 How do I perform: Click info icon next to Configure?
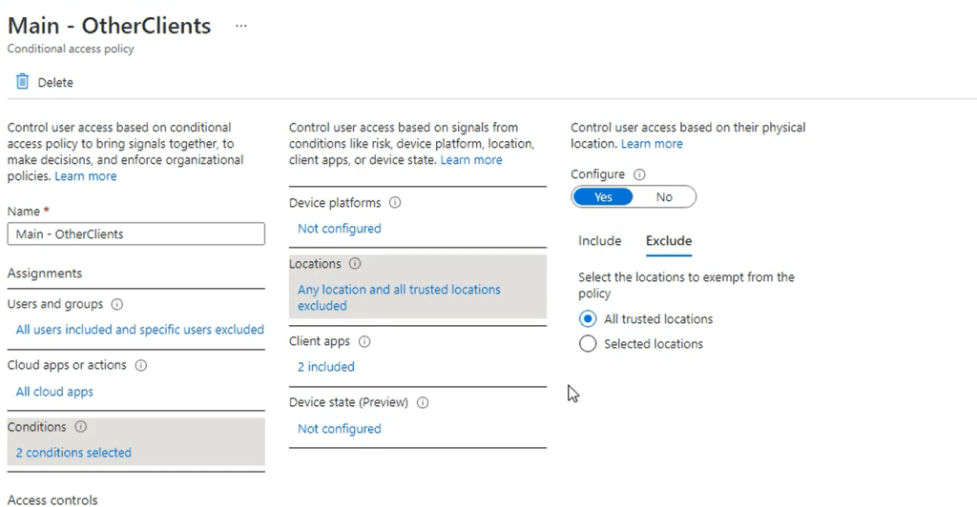639,175
